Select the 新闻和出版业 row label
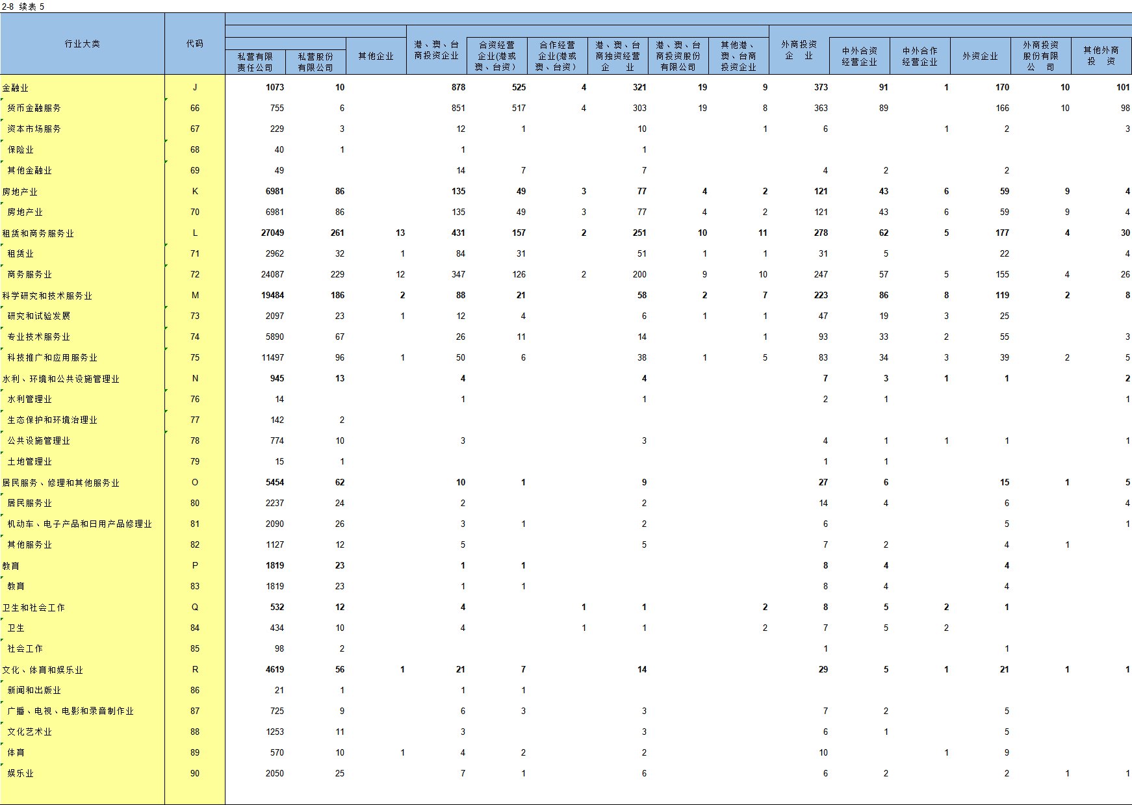Viewport: 1132px width, 805px height. point(34,691)
